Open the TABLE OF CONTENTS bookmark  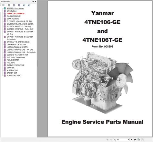15,14
